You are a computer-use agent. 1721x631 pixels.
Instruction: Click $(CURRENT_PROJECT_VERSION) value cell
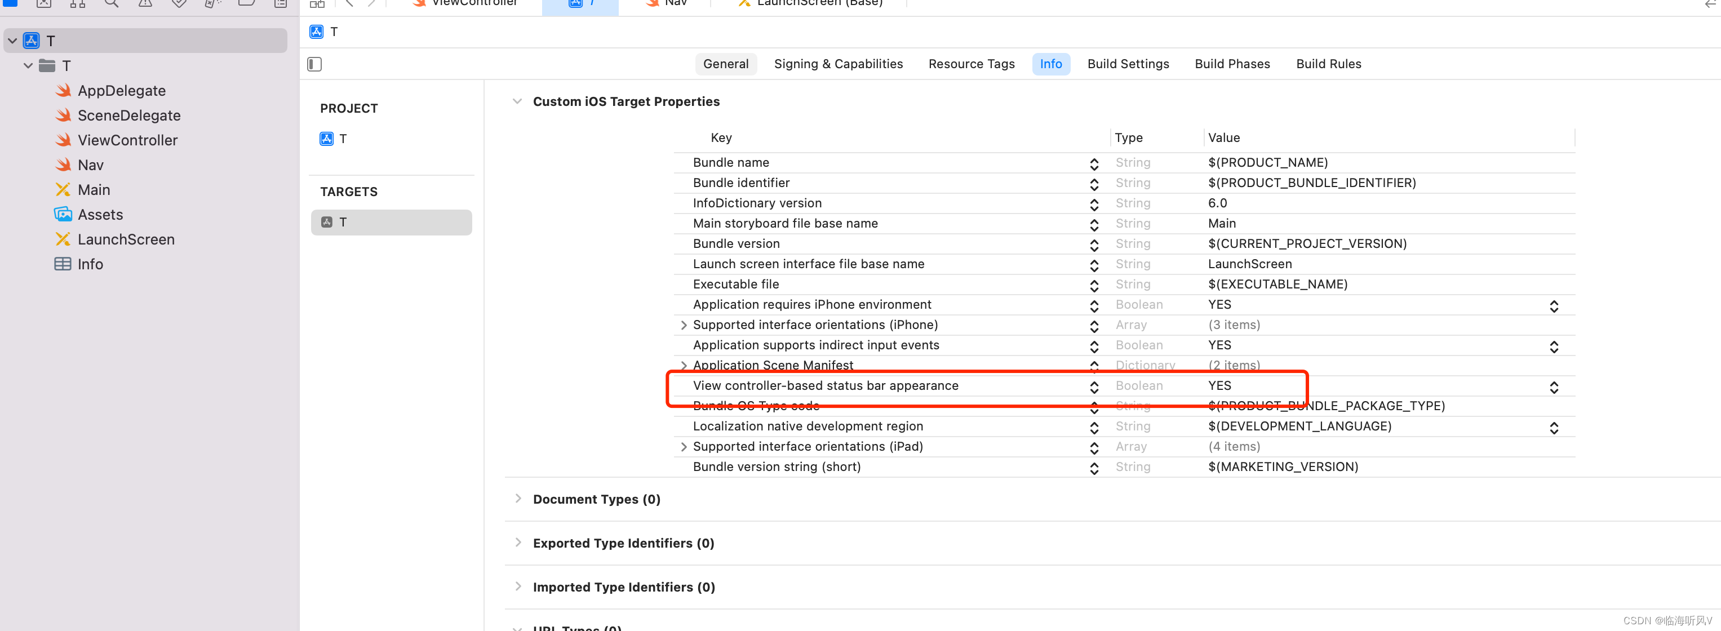tap(1307, 244)
